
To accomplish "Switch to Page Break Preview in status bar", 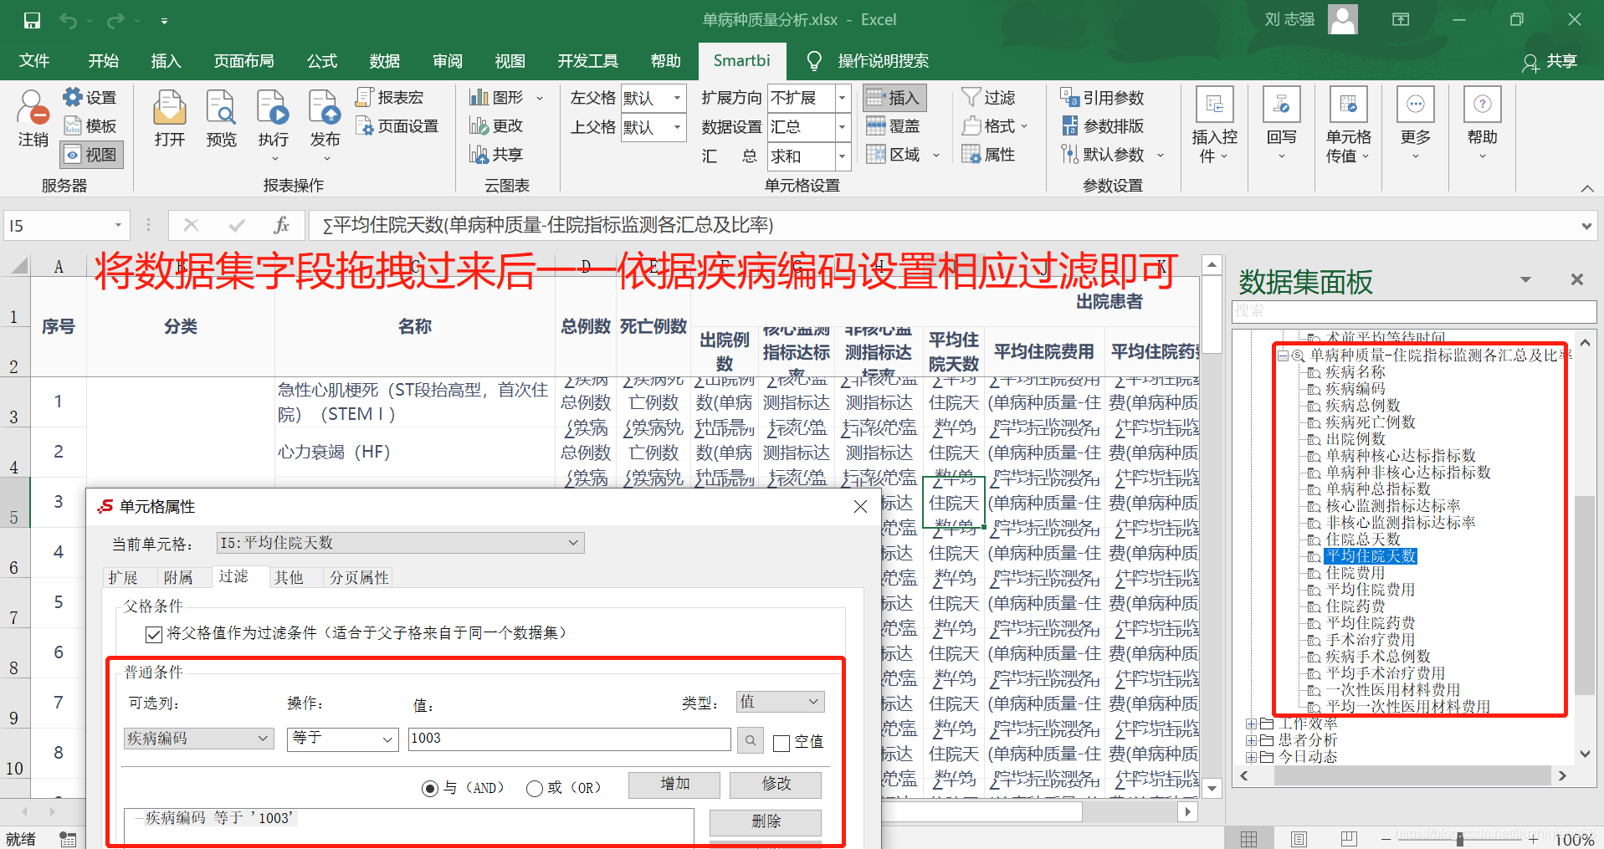I will [x=1349, y=839].
